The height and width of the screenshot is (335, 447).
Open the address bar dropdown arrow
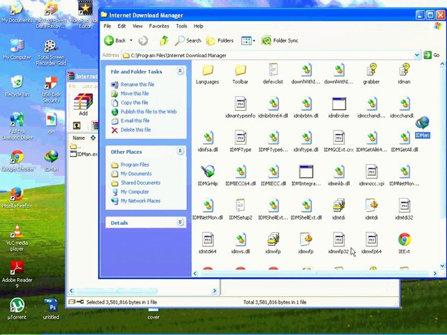tap(417, 55)
